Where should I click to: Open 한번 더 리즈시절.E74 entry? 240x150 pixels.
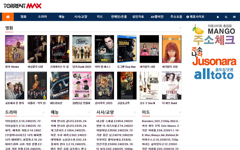pyautogui.click(x=115, y=126)
